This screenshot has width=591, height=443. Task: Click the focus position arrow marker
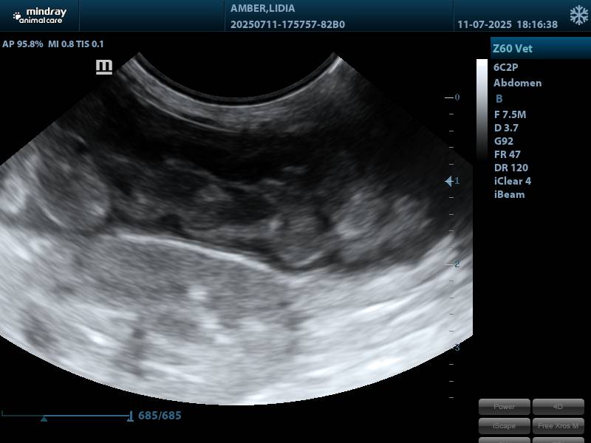click(449, 181)
